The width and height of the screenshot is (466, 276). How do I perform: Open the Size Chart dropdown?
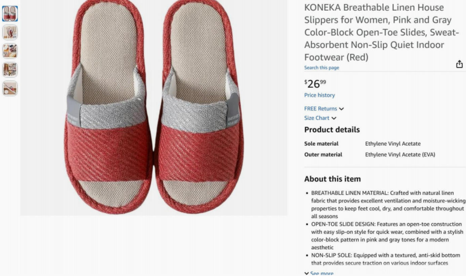(320, 118)
